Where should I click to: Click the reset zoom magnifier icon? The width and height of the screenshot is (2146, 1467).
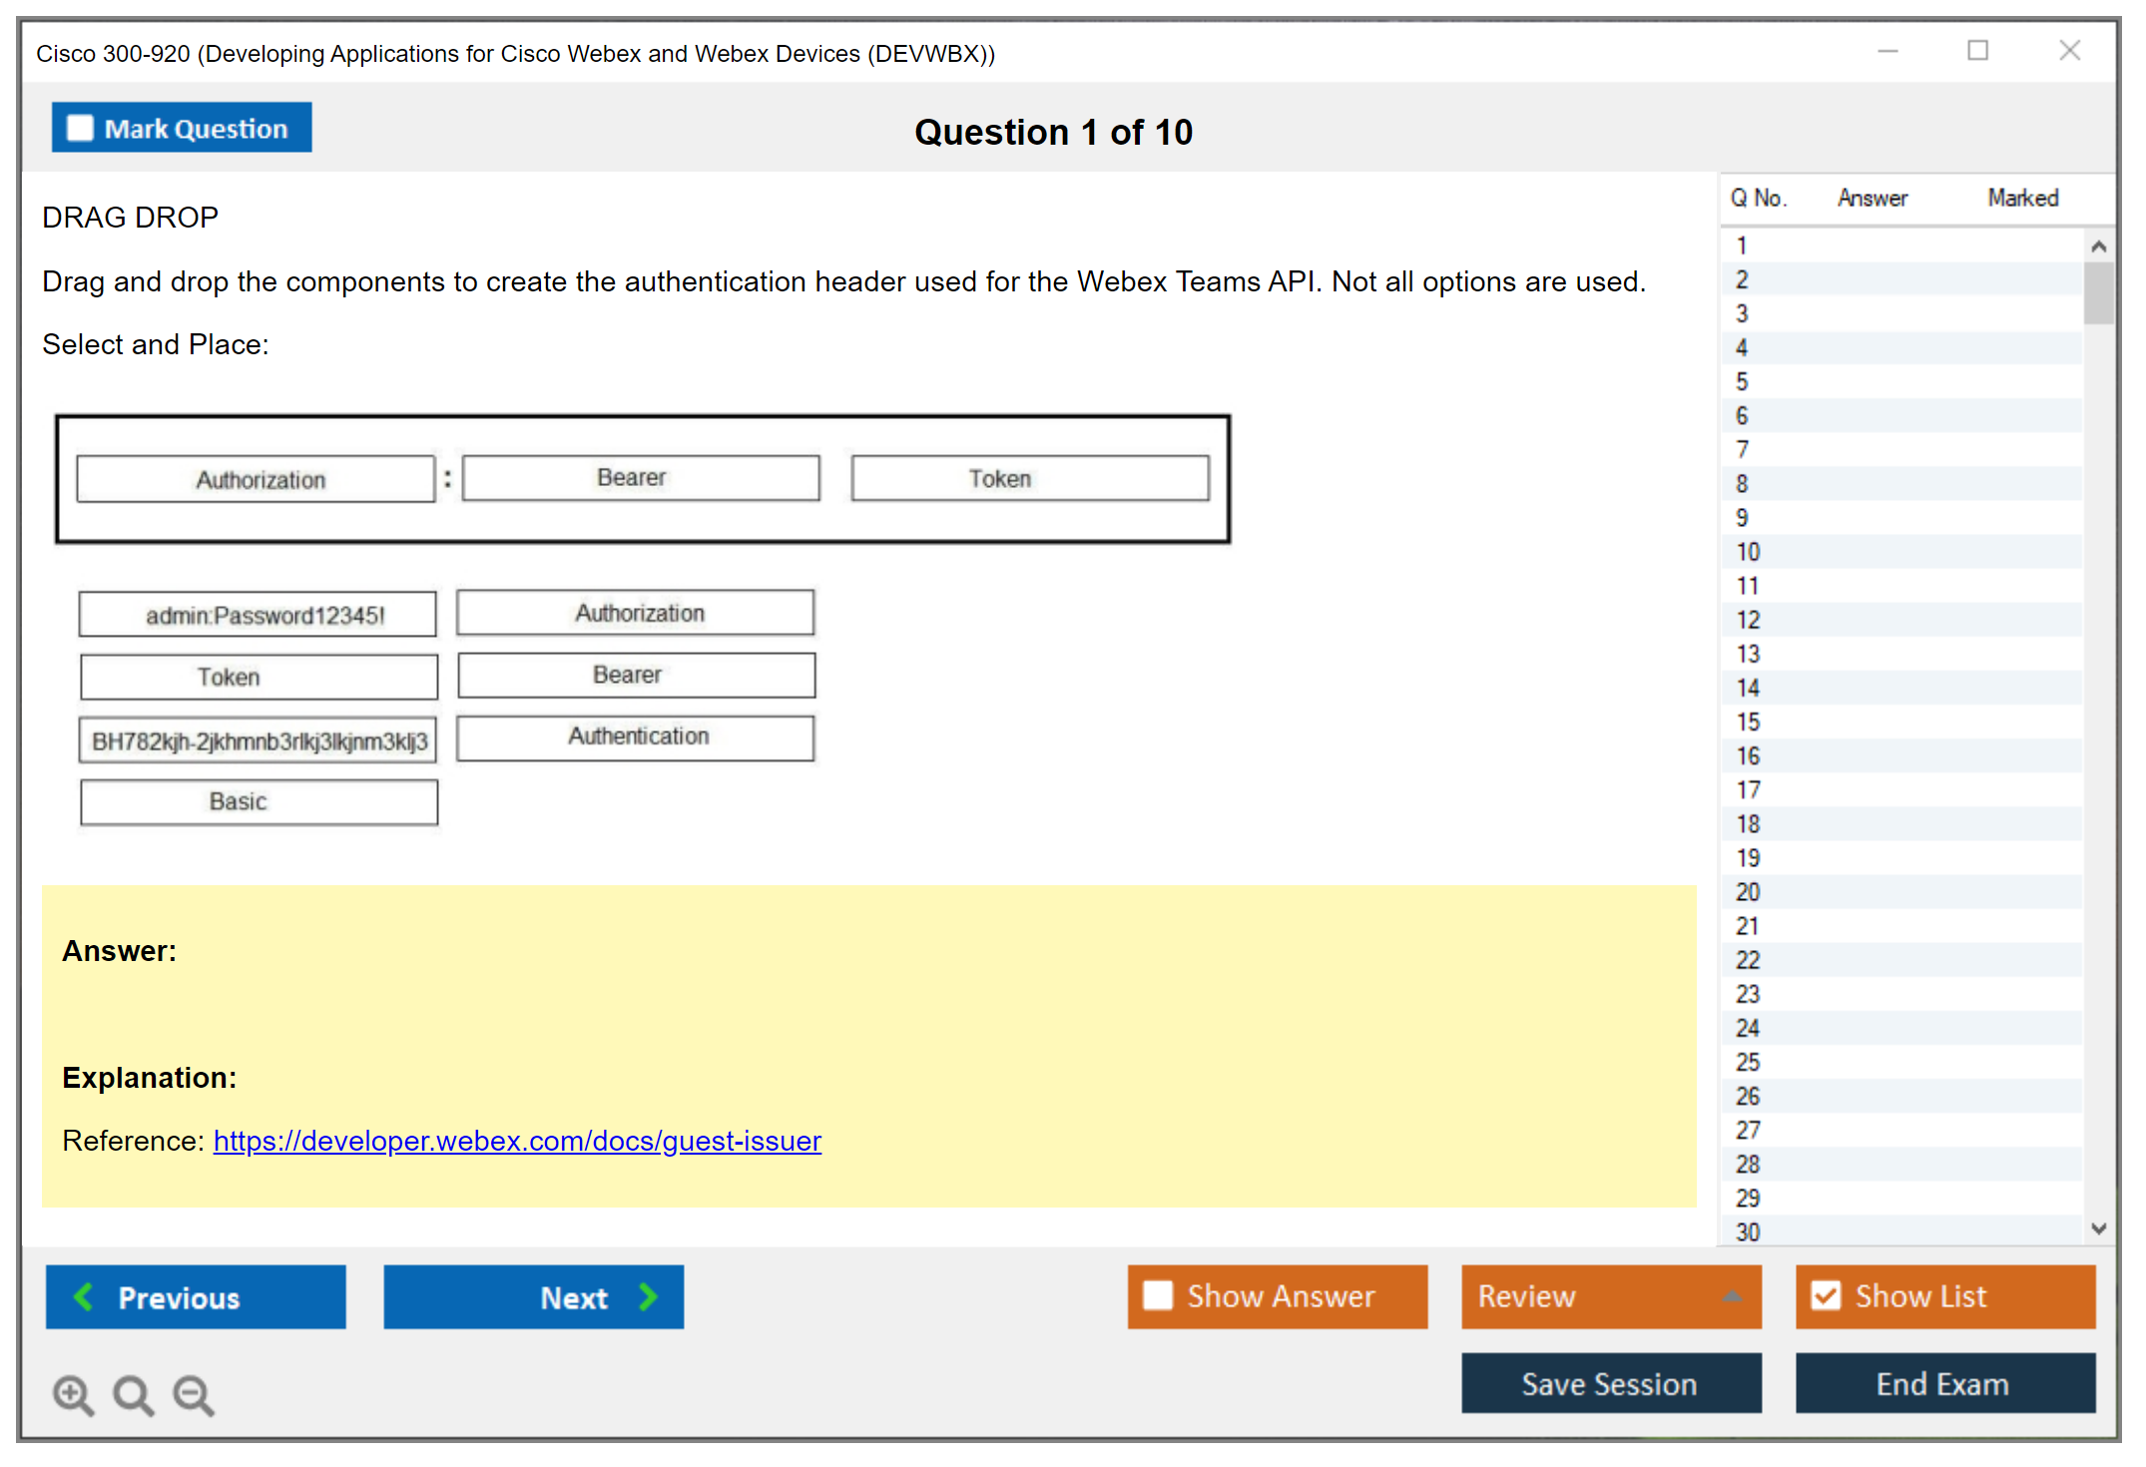coord(133,1394)
